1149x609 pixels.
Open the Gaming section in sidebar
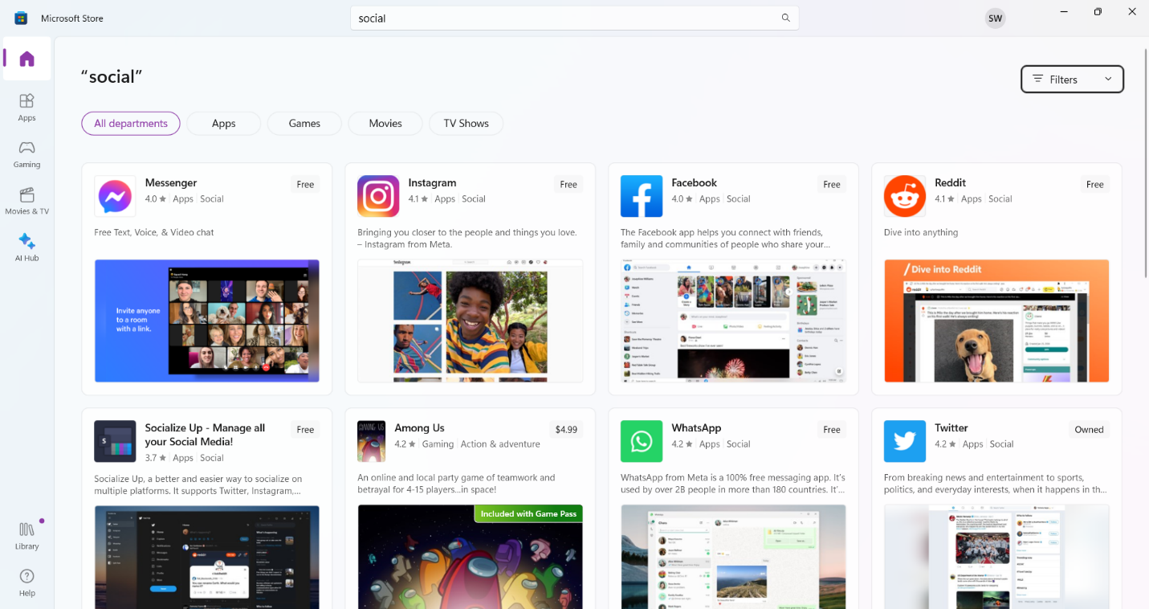(26, 153)
